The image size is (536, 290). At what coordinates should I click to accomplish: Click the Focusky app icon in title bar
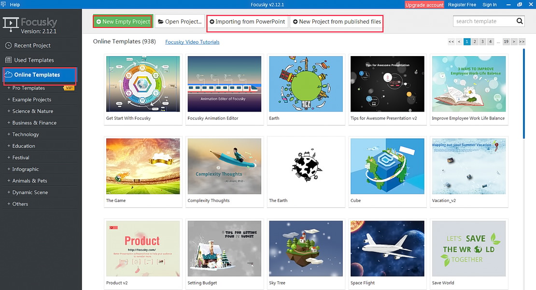pyautogui.click(x=3, y=4)
